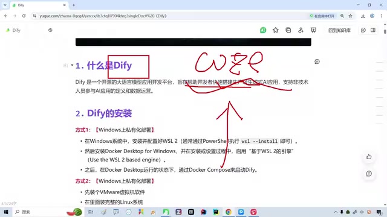Open the Windows Start menu
This screenshot has width=387, height=217.
(6, 212)
